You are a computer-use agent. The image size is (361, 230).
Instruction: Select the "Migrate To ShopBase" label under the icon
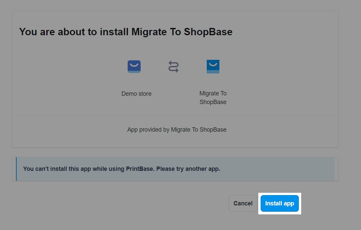[x=213, y=98]
